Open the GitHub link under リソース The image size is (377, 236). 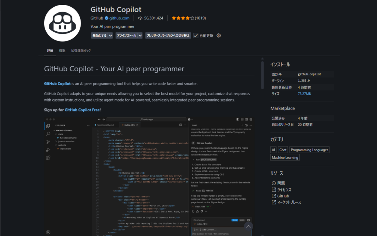click(x=282, y=196)
